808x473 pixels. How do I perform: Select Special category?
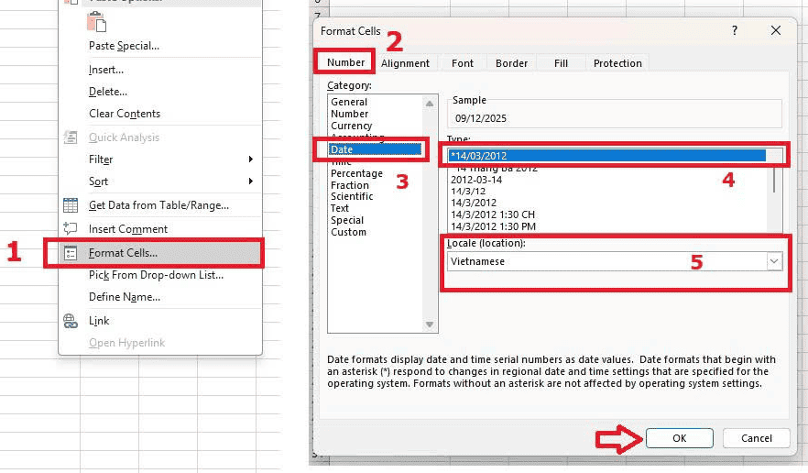tap(347, 220)
